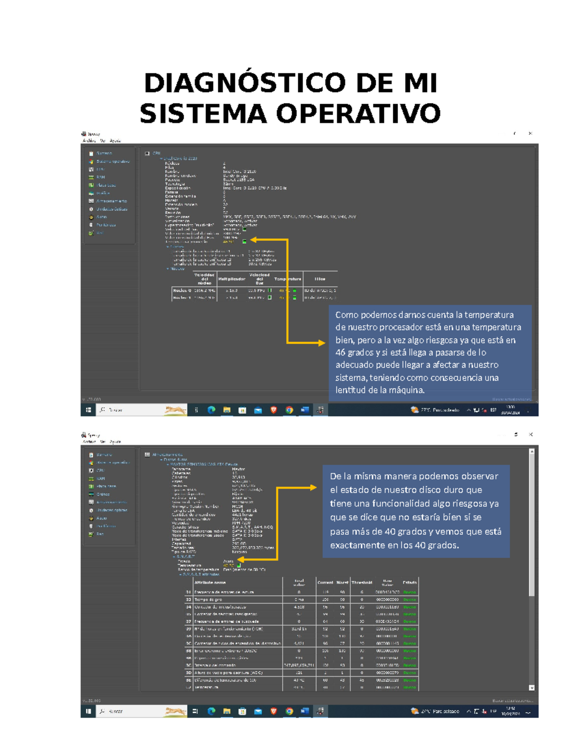This screenshot has height=752, width=581.
Task: Click the temperature indicator beside 40°C
Action: (239, 565)
